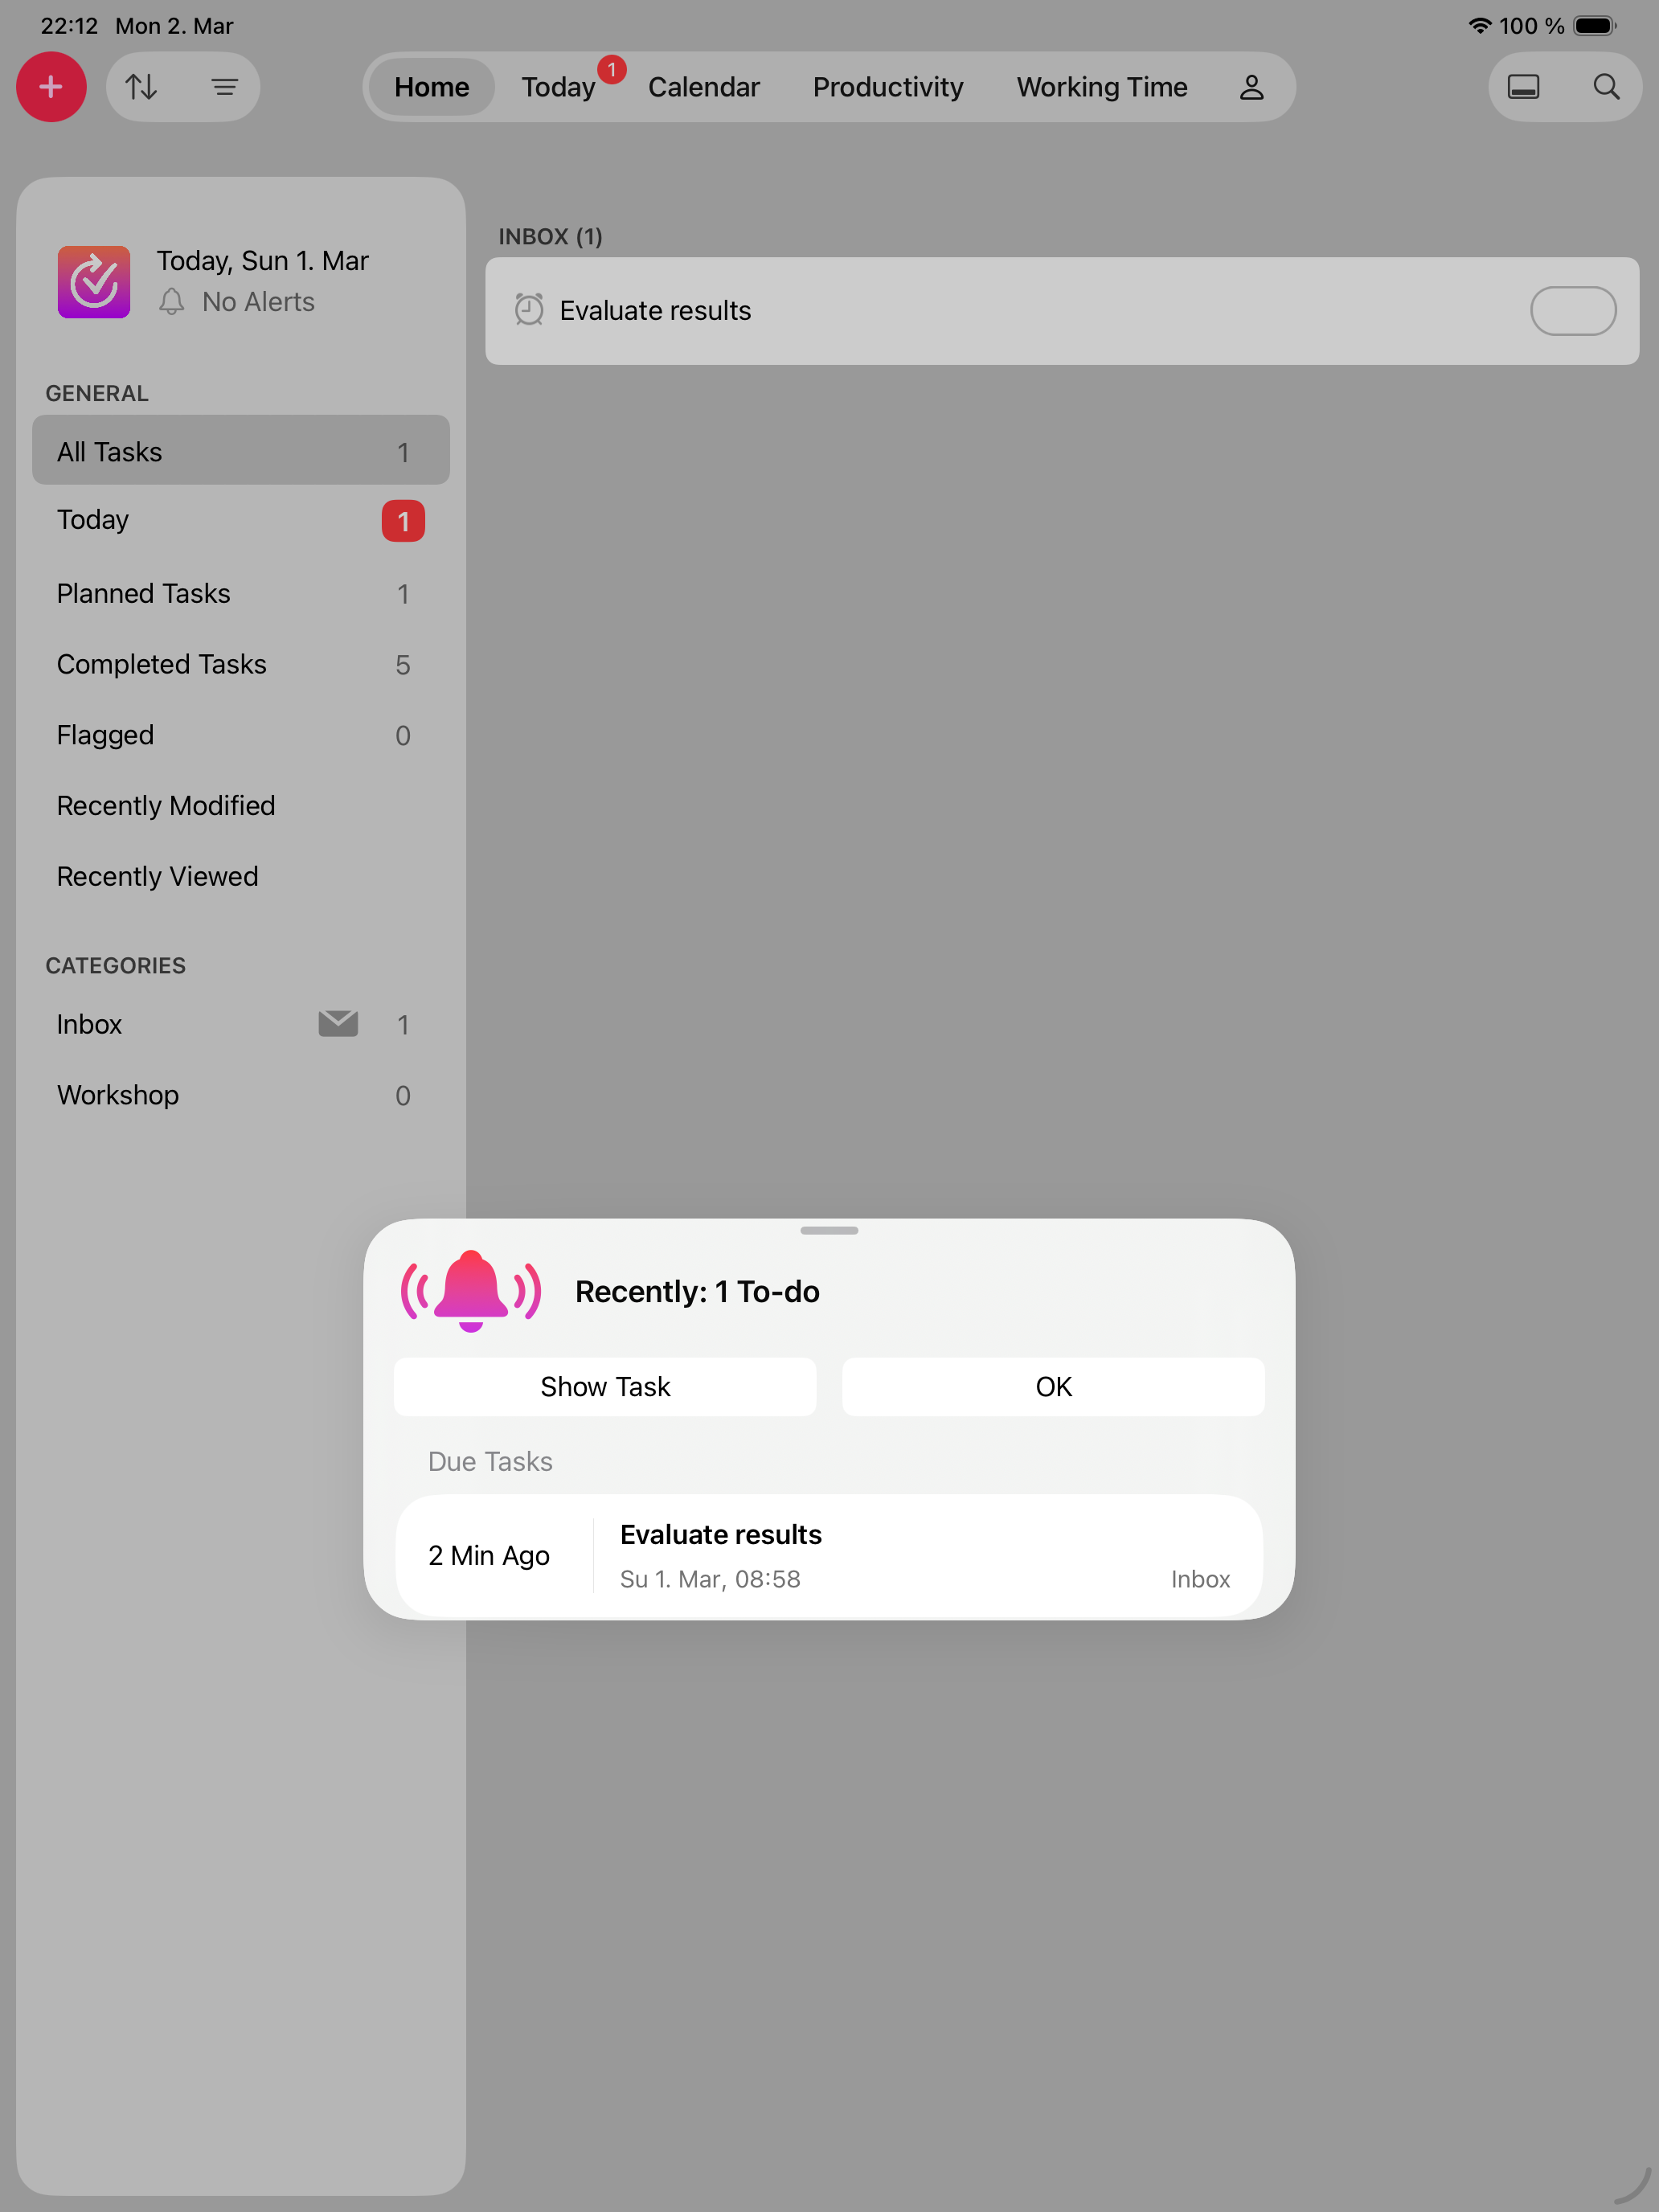Open the user profile icon

[x=1251, y=87]
